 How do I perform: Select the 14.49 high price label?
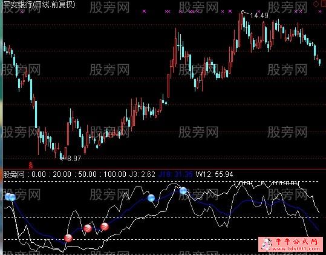pos(259,16)
